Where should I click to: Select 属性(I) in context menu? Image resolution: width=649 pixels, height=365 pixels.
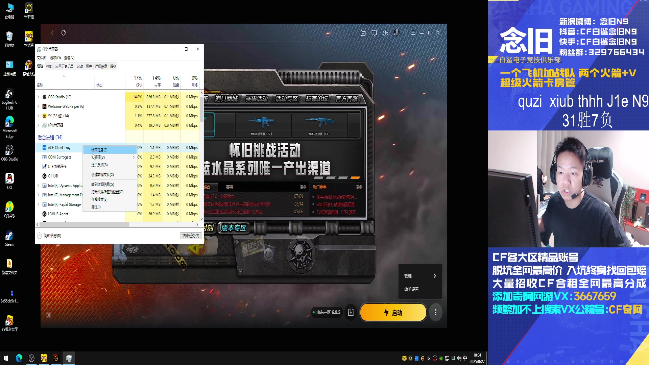point(110,207)
